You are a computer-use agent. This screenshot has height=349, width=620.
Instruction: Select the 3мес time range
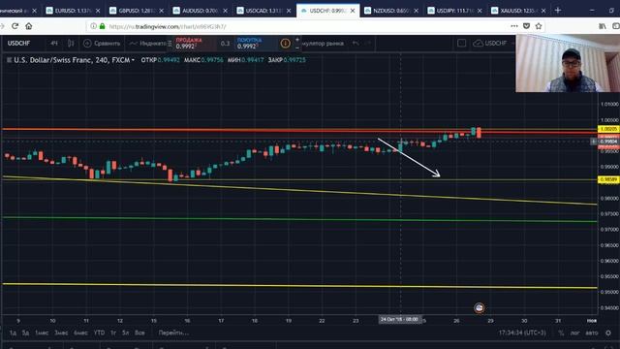click(x=61, y=333)
